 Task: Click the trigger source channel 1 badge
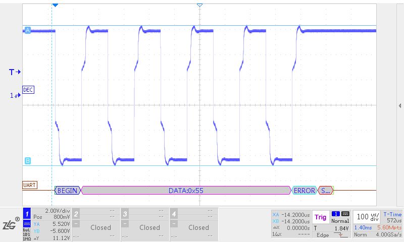point(335,214)
